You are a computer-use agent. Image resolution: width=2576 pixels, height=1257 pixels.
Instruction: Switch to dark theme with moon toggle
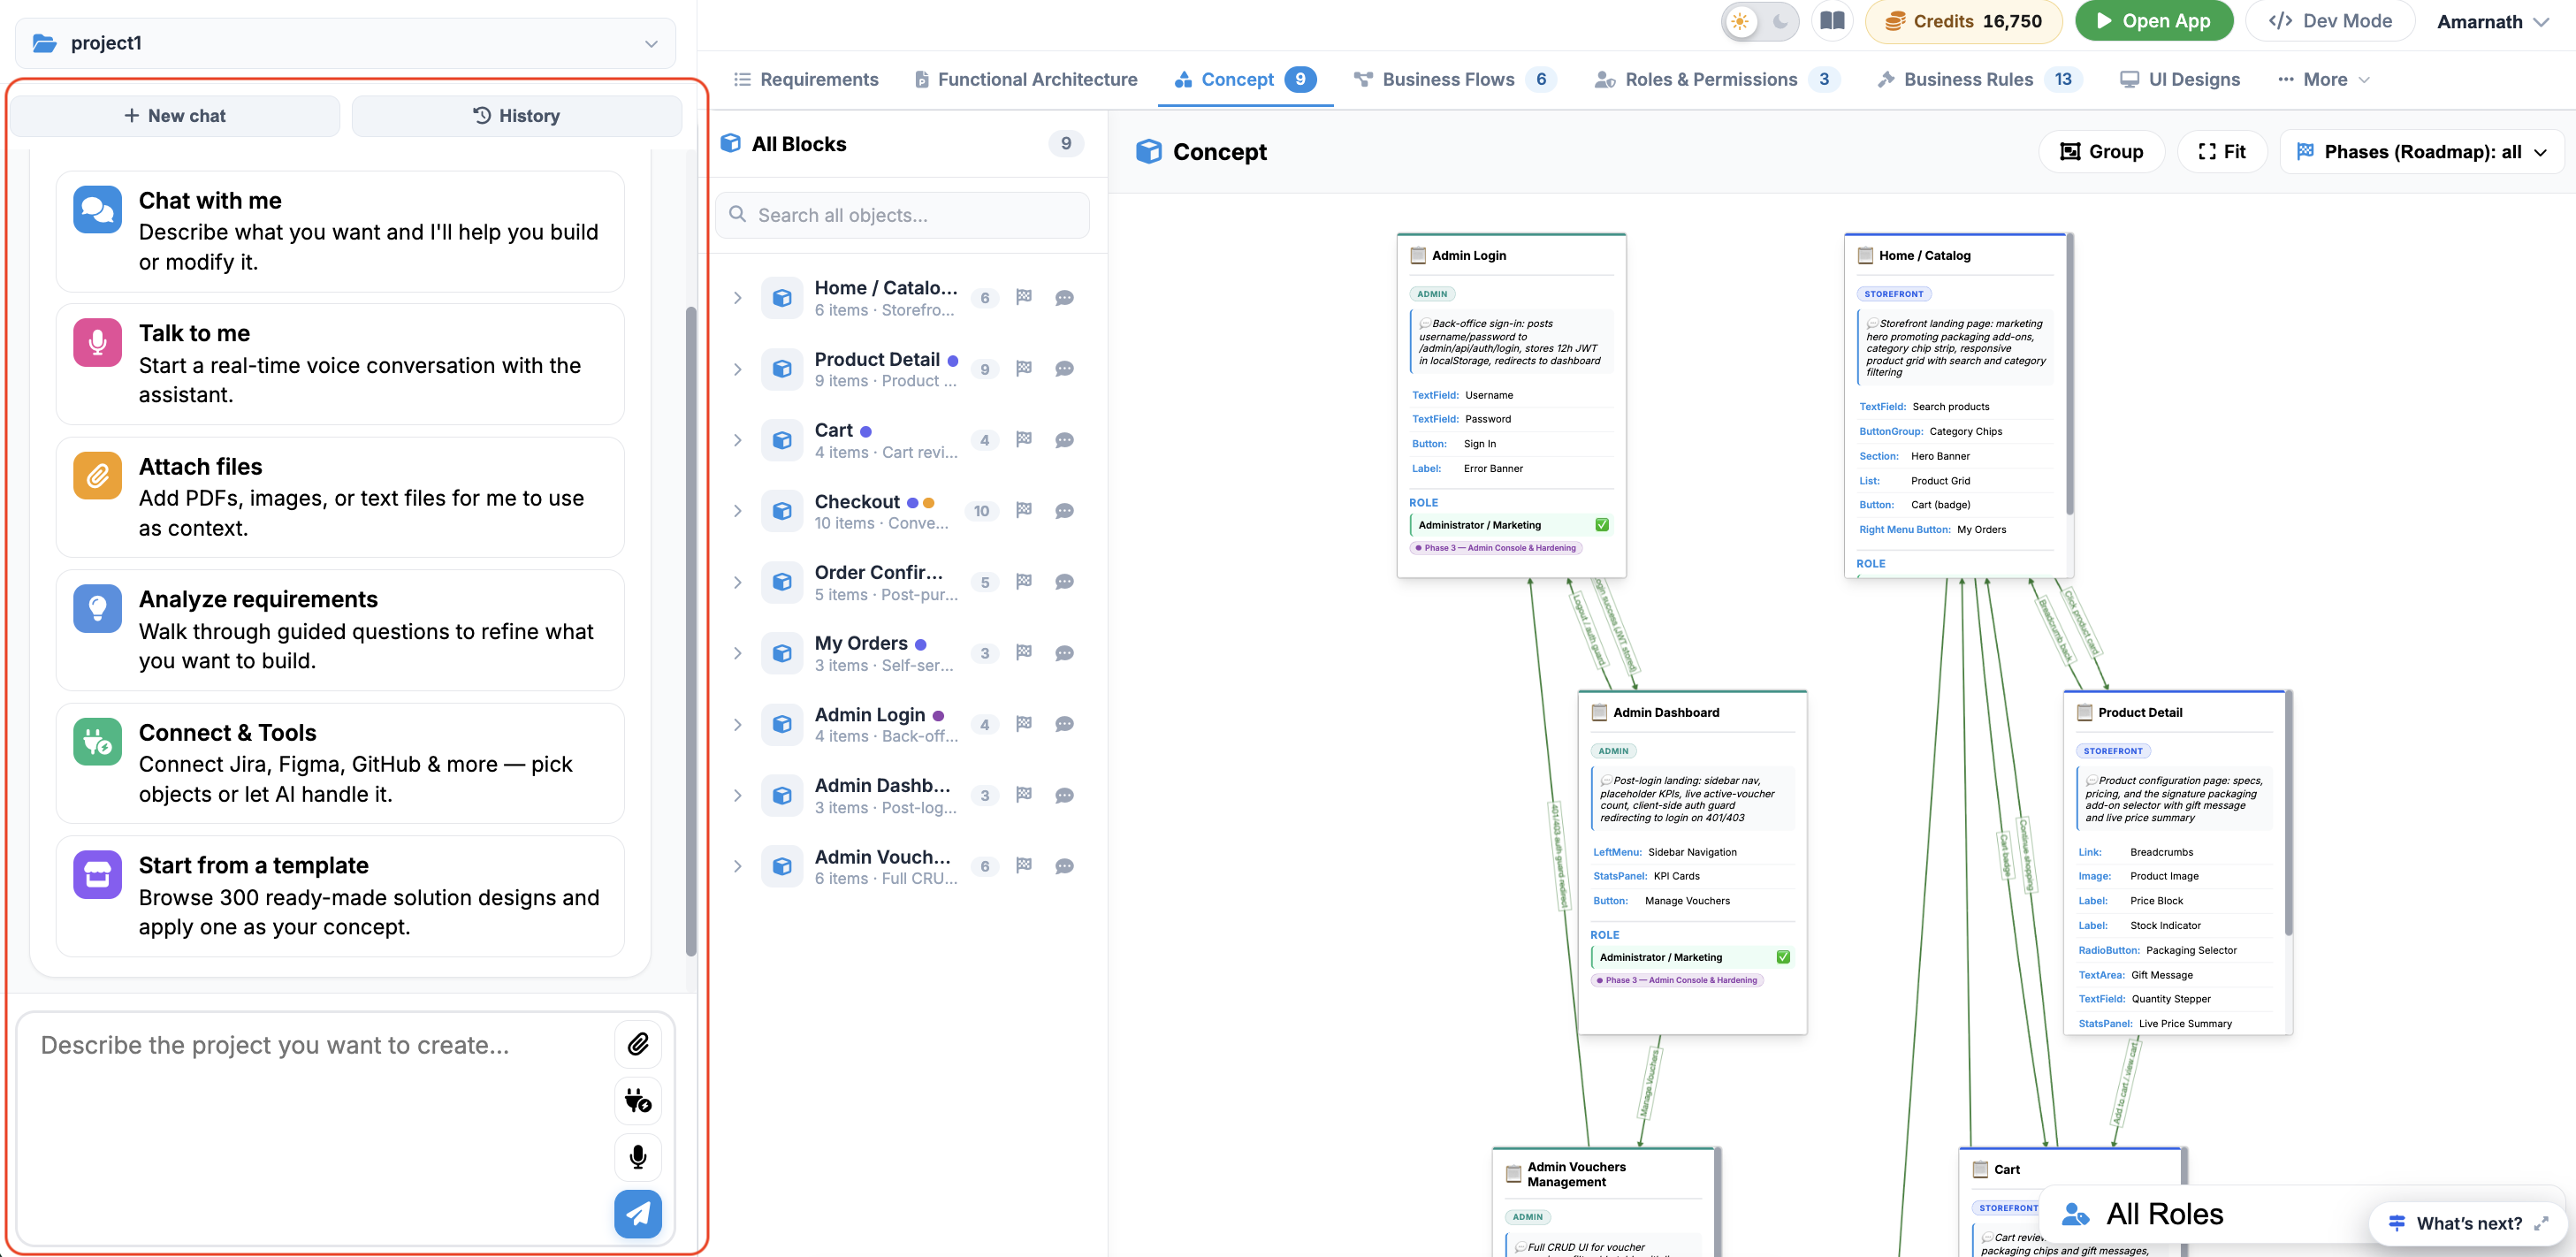1781,21
